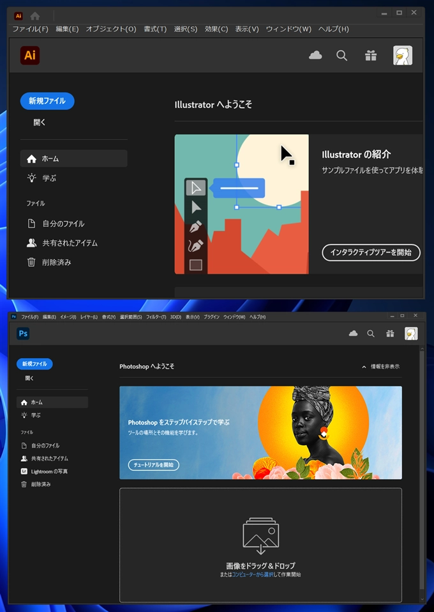434x612 pixels.
Task: Open ウィンドウ(W) menu in Photoshop
Action: 234,317
